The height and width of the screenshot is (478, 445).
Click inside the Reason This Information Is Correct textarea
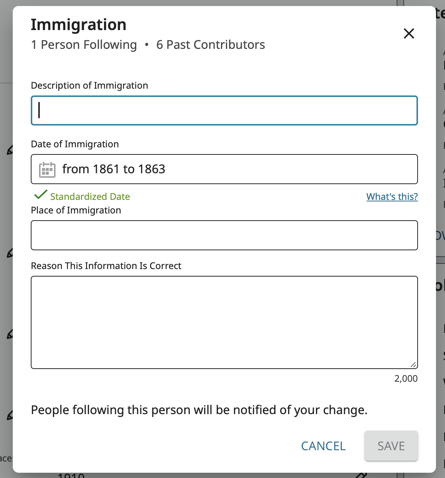(x=224, y=322)
